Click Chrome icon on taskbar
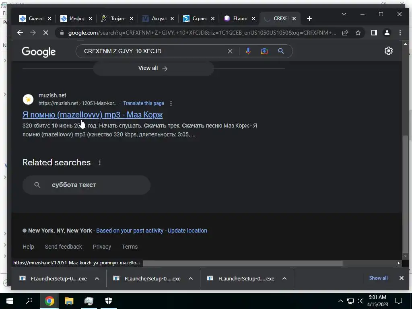This screenshot has height=309, width=412. tap(49, 301)
